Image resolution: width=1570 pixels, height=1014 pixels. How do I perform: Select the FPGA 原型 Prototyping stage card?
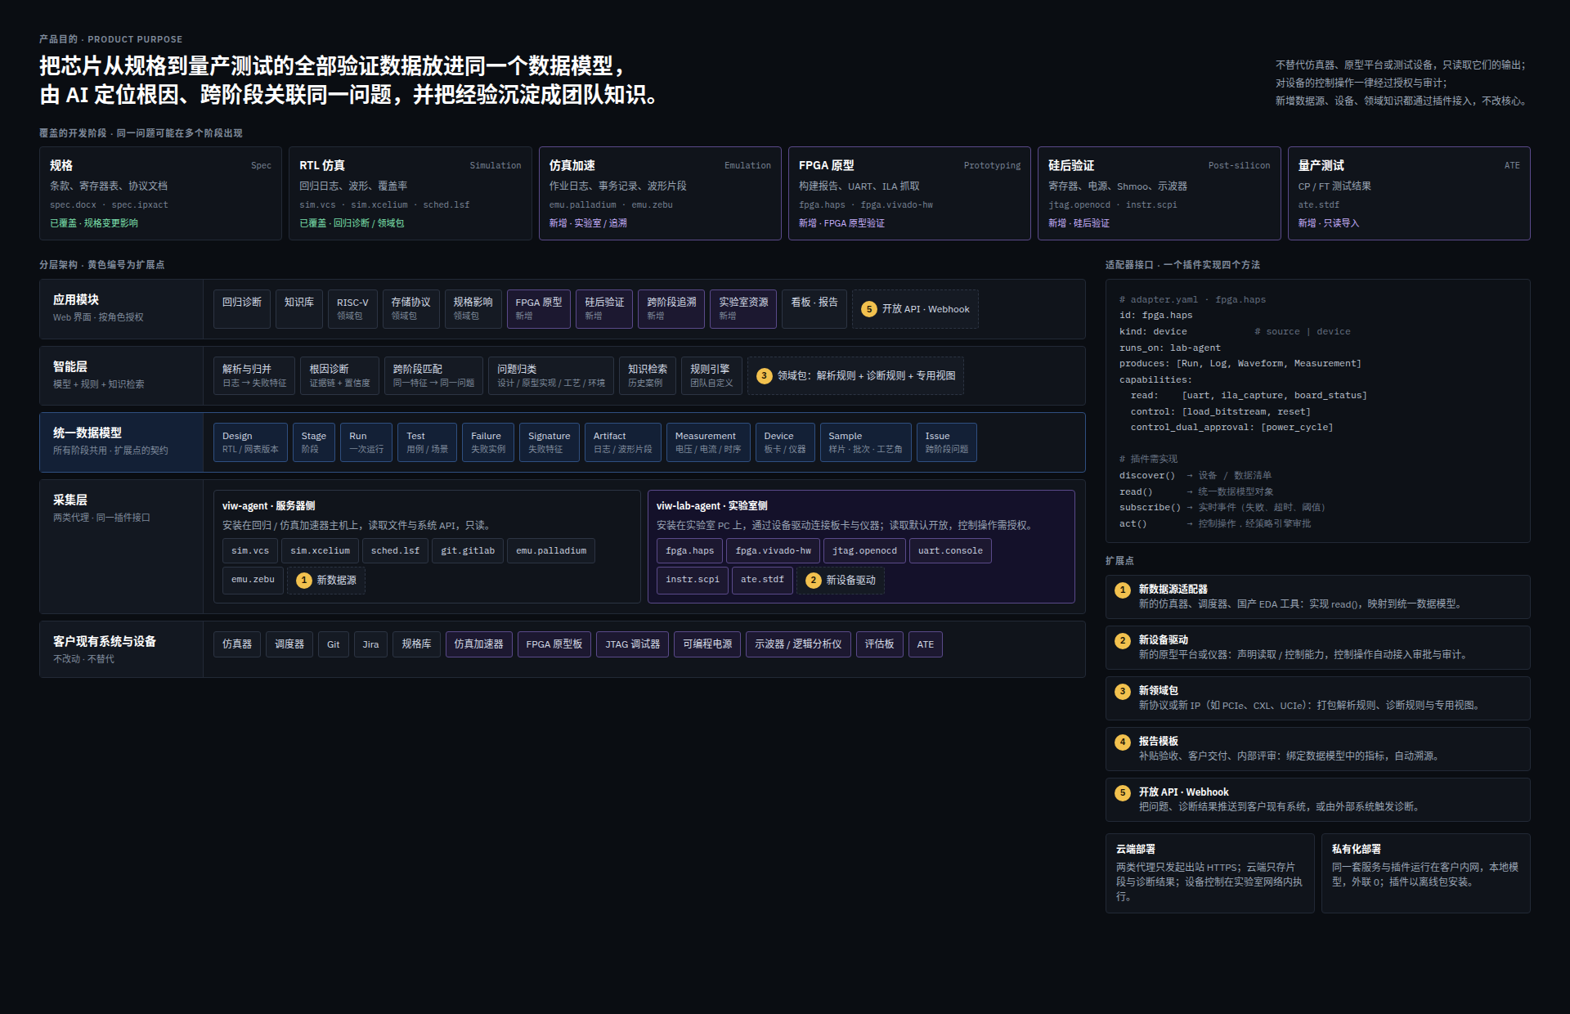pos(909,193)
